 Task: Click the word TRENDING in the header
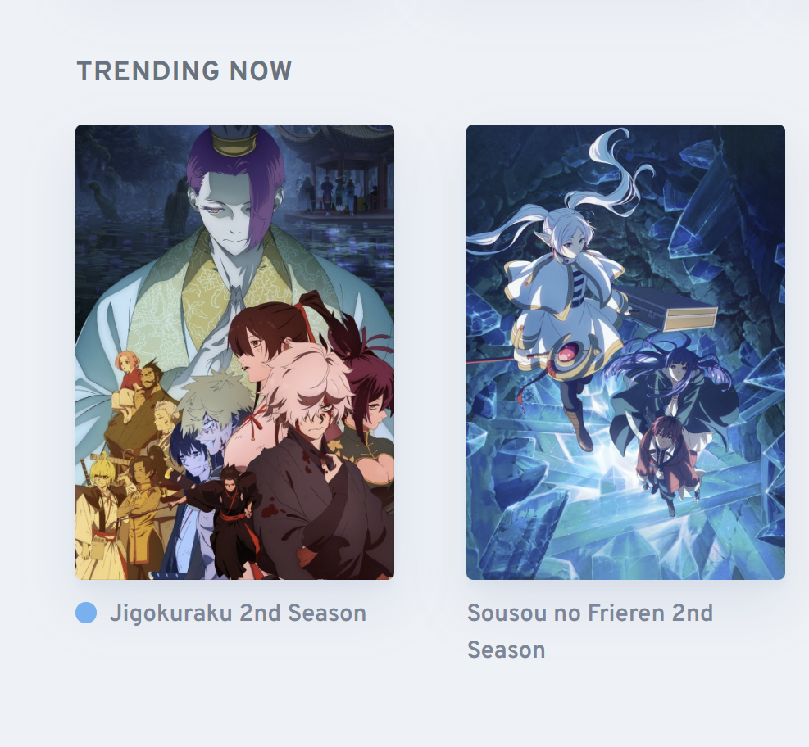point(148,71)
